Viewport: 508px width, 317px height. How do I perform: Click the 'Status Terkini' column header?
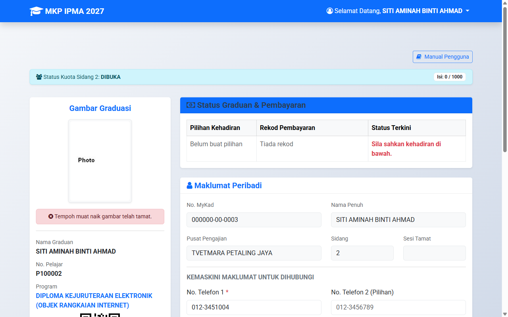pyautogui.click(x=417, y=128)
